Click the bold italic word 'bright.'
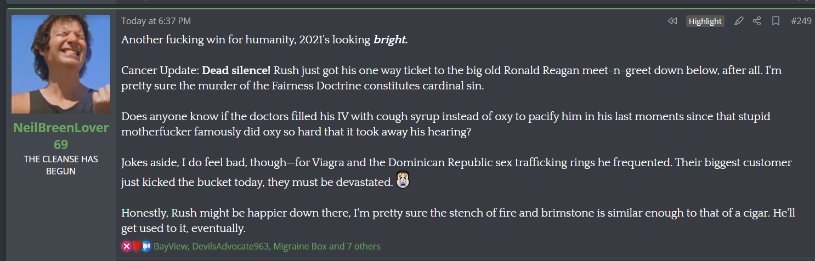Viewport: 815px width, 261px height. pyautogui.click(x=390, y=40)
